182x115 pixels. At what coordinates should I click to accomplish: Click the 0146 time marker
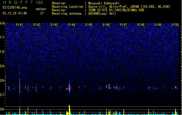(106, 25)
